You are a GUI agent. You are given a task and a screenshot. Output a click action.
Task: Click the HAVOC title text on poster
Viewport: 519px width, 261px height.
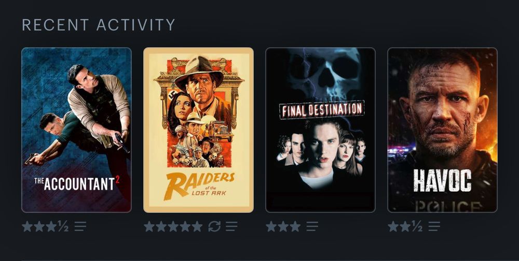click(x=442, y=181)
